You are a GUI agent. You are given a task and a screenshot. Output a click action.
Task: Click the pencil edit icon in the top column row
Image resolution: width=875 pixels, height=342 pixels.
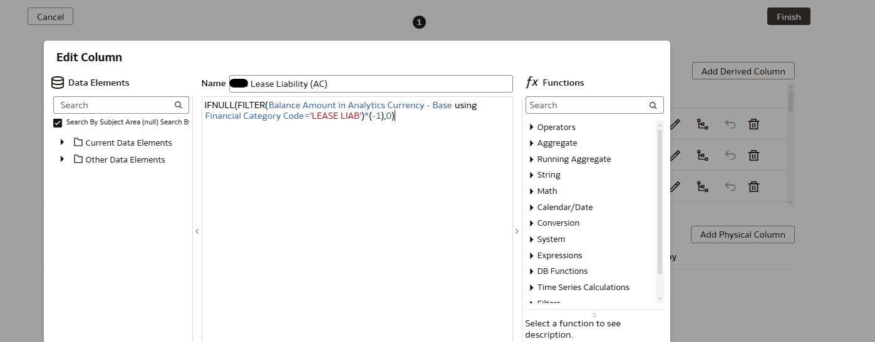coord(675,124)
